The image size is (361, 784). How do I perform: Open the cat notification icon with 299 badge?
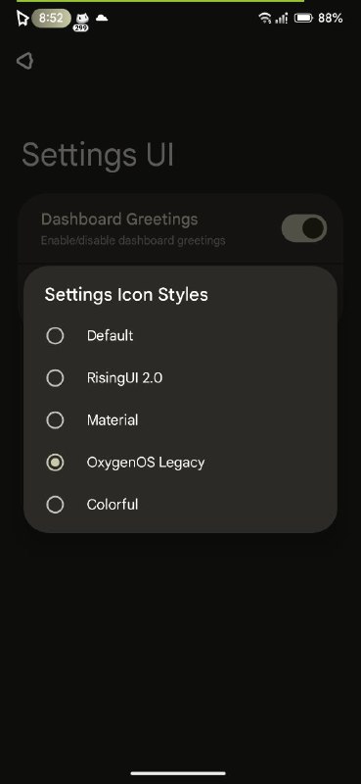(81, 22)
